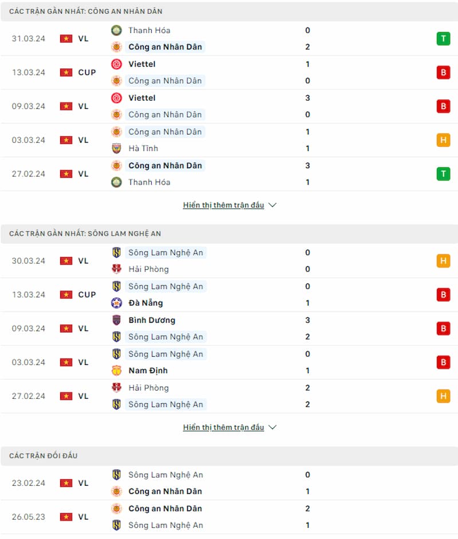Viewport: 458px width, 539px height.
Task: Click the Viettel logo in the 13.03.24 CUP match
Action: tap(116, 64)
